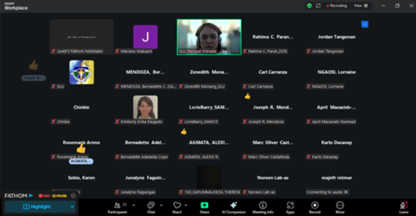The width and height of the screenshot is (416, 216).
Task: Click the green encryption shield icon
Action: [x=309, y=6]
